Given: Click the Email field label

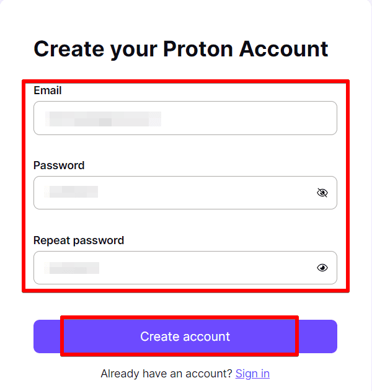Looking at the screenshot, I should click(48, 90).
